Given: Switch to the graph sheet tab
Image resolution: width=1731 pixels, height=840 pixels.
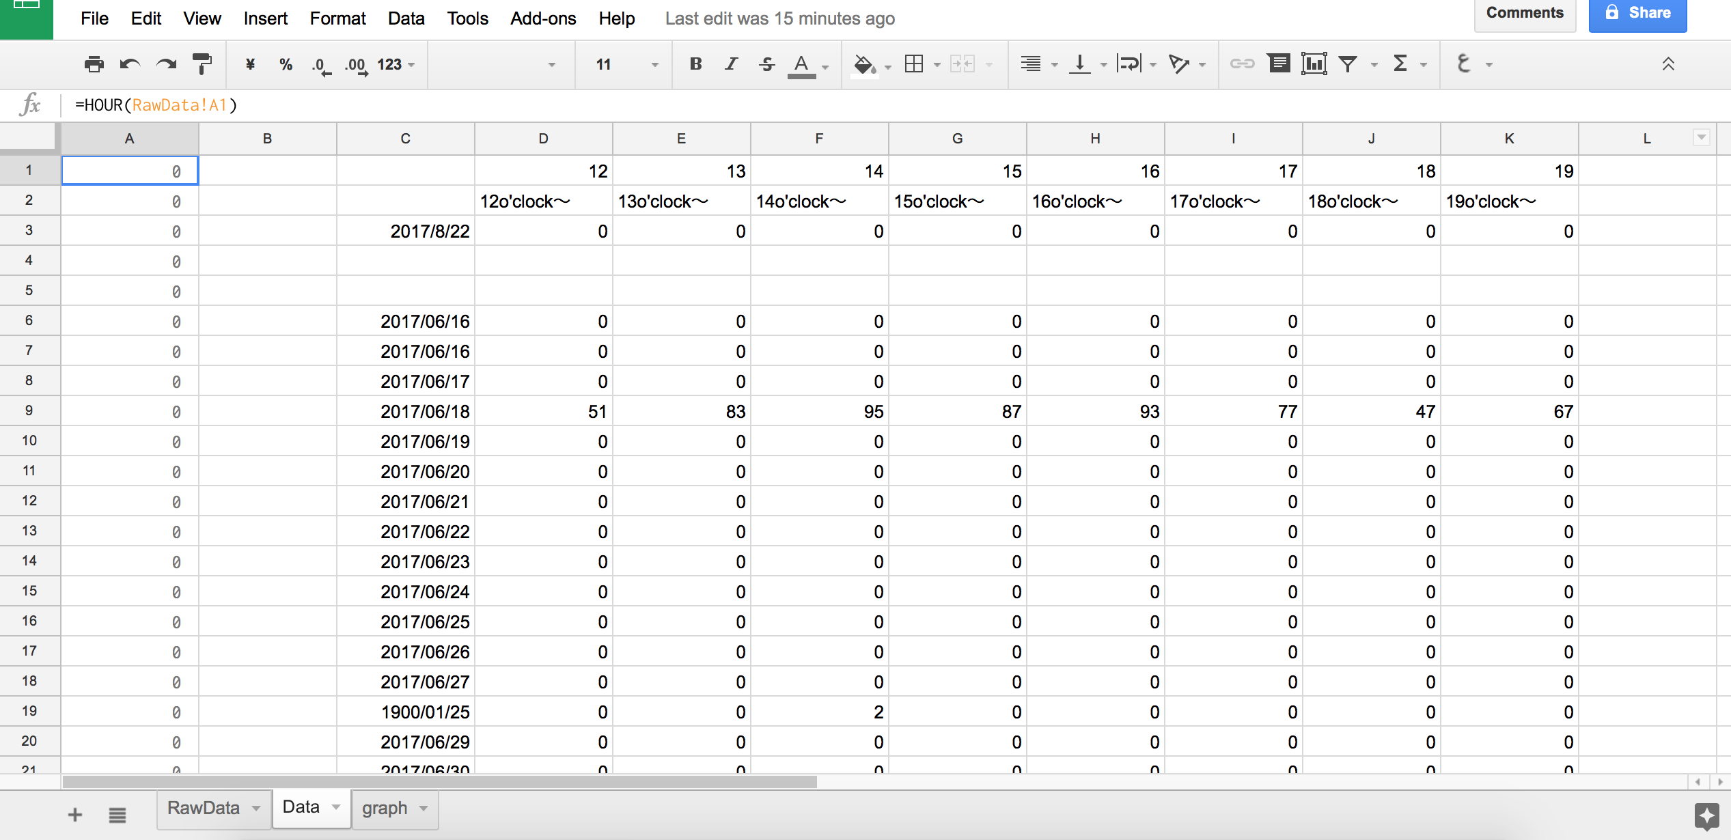Looking at the screenshot, I should [385, 808].
